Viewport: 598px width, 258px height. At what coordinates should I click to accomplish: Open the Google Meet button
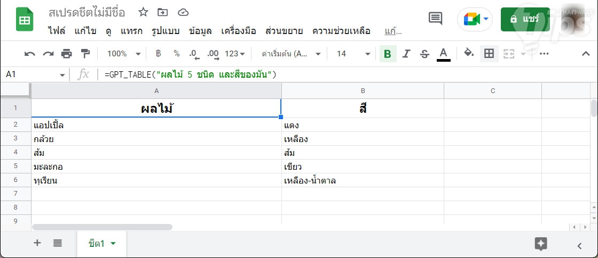475,19
